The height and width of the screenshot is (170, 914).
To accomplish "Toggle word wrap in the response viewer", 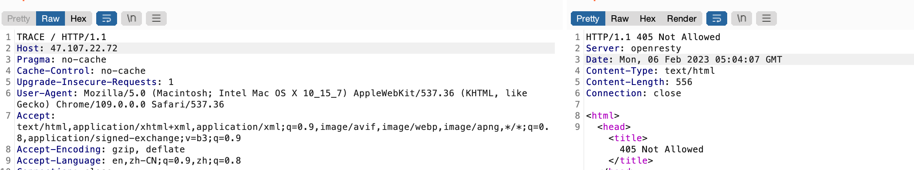I will click(x=716, y=18).
